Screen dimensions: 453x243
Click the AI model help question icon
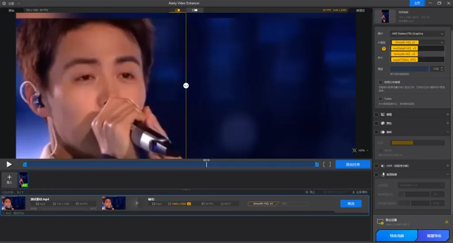[x=384, y=48]
